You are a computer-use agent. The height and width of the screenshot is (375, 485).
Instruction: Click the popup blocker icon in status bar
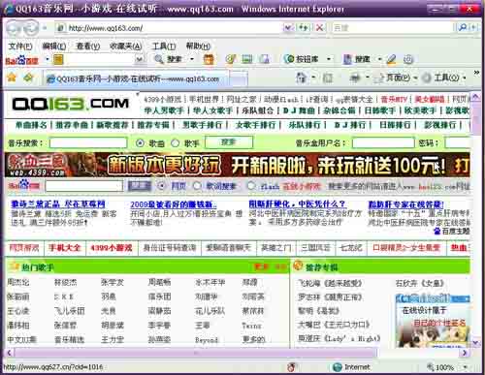291,367
